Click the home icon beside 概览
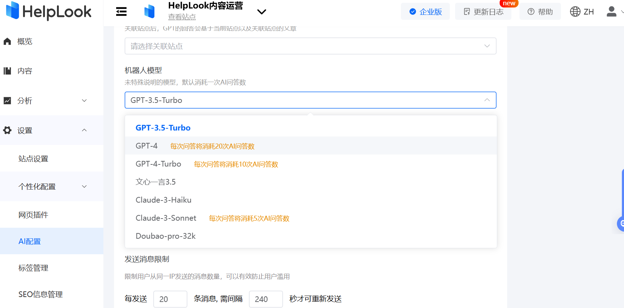Screen dimensions: 624x308 [7, 41]
